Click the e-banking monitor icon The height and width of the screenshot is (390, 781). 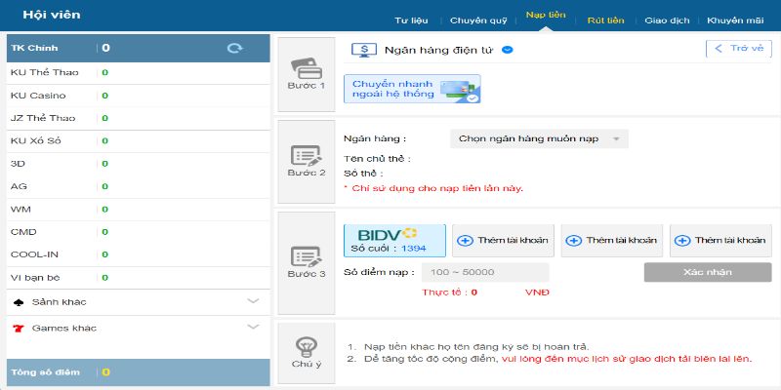[x=364, y=50]
